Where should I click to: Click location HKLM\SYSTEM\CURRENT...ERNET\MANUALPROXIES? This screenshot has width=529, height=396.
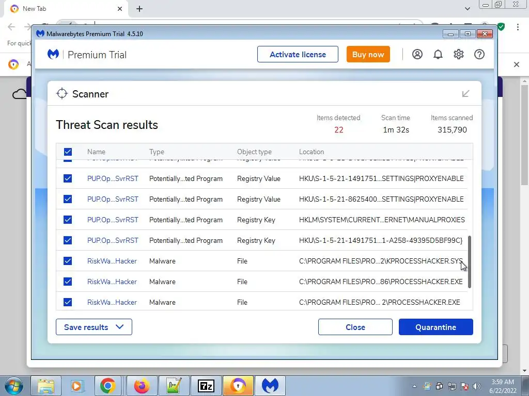point(382,220)
